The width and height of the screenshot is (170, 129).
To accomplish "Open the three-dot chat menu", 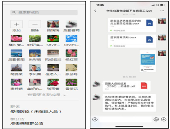I will coord(162,11).
